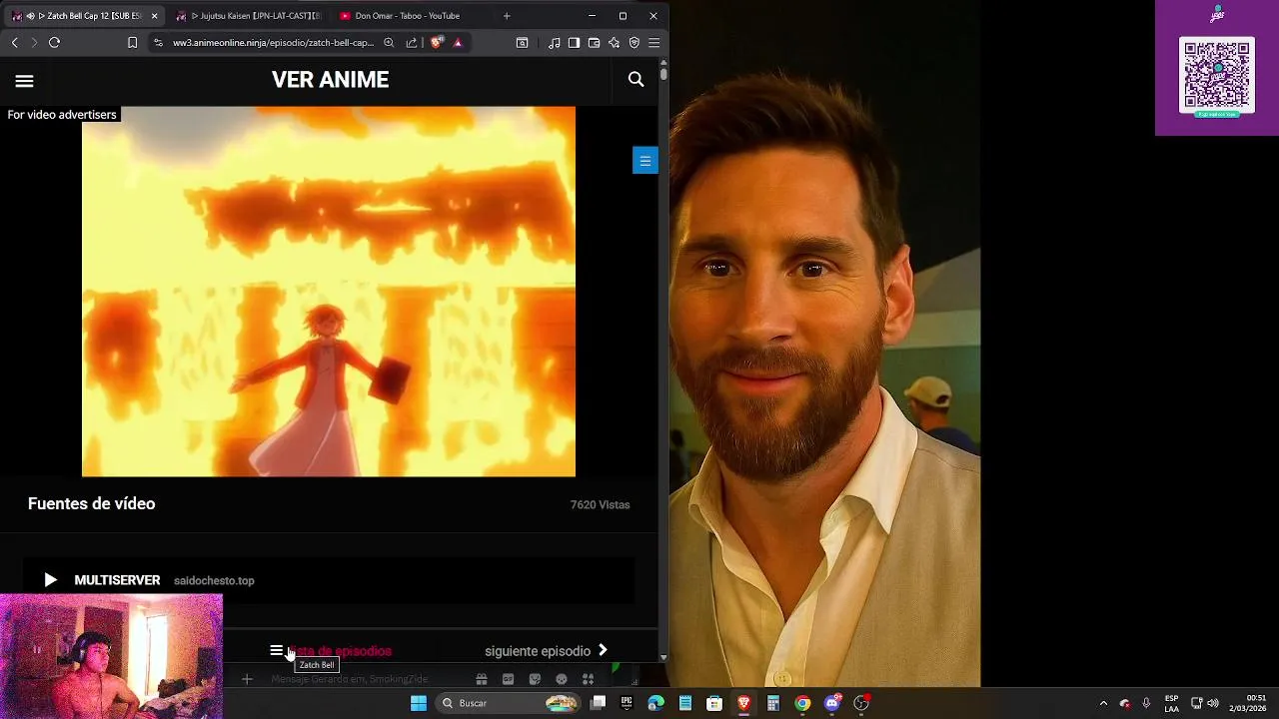
Task: Open OBS Studio taskbar icon
Action: point(861,703)
